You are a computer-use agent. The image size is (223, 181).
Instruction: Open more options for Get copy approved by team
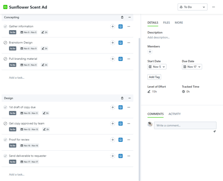pos(129,124)
